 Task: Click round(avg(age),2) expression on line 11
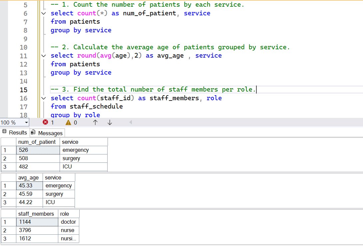(109, 56)
